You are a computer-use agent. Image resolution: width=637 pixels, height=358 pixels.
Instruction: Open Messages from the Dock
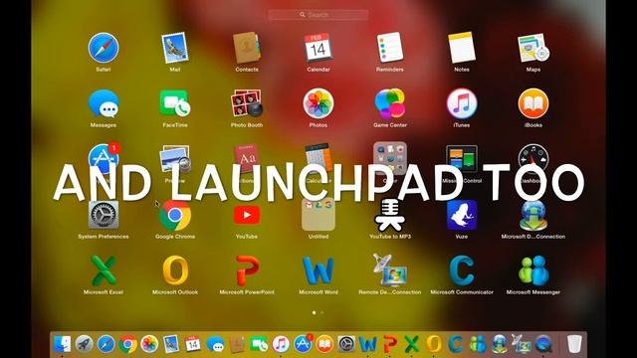coord(215,344)
